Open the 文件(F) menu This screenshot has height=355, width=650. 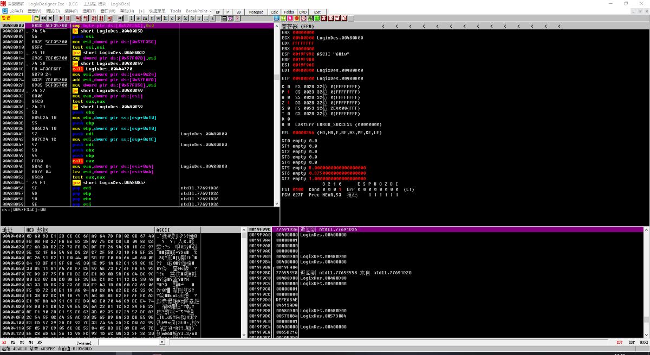point(16,11)
